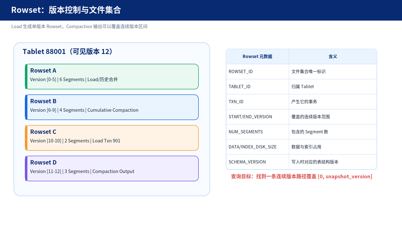Click the "Rowset 元数据" table header
The width and height of the screenshot is (402, 226).
click(x=258, y=56)
